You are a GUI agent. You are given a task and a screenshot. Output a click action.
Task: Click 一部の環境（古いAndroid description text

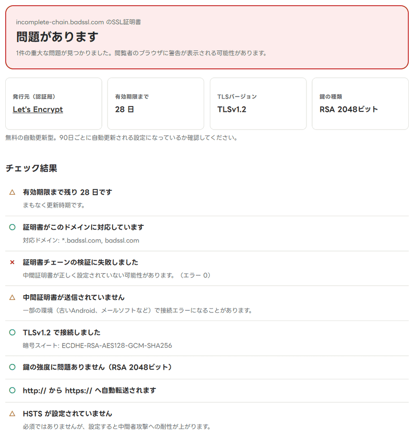pos(137,310)
